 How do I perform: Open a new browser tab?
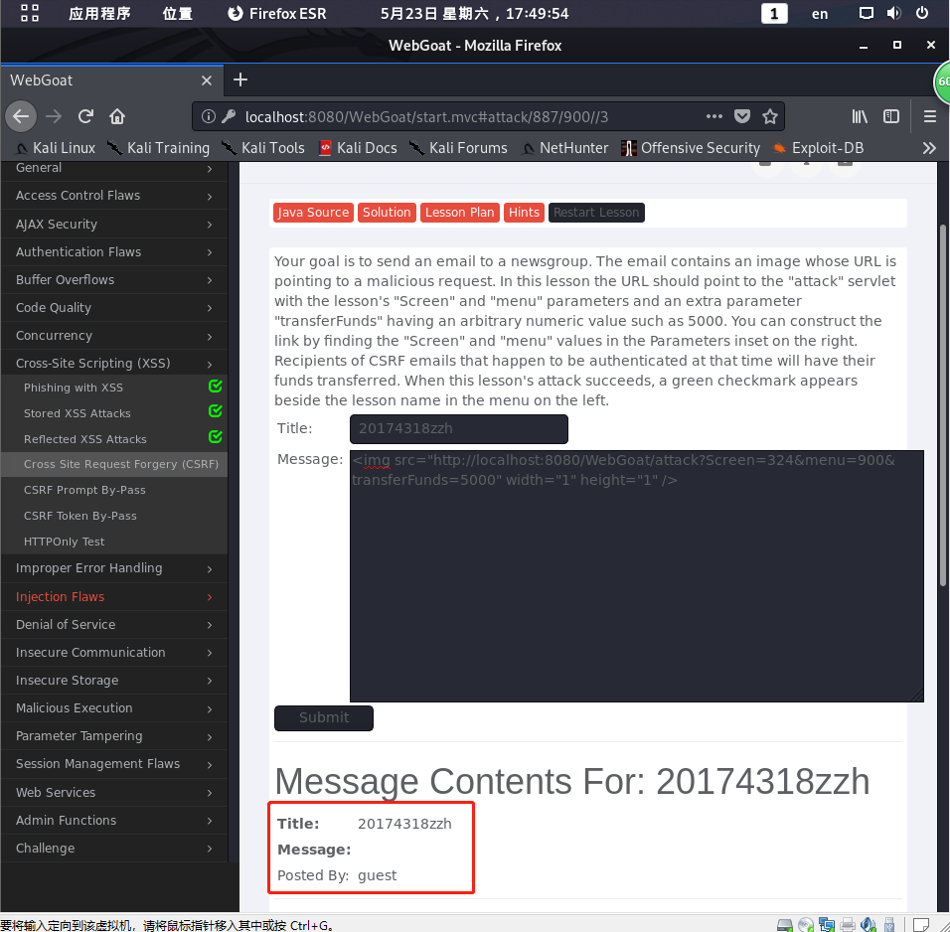click(240, 80)
